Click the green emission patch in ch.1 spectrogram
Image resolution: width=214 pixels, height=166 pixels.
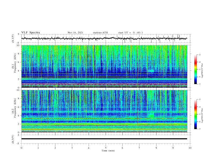[151, 71]
